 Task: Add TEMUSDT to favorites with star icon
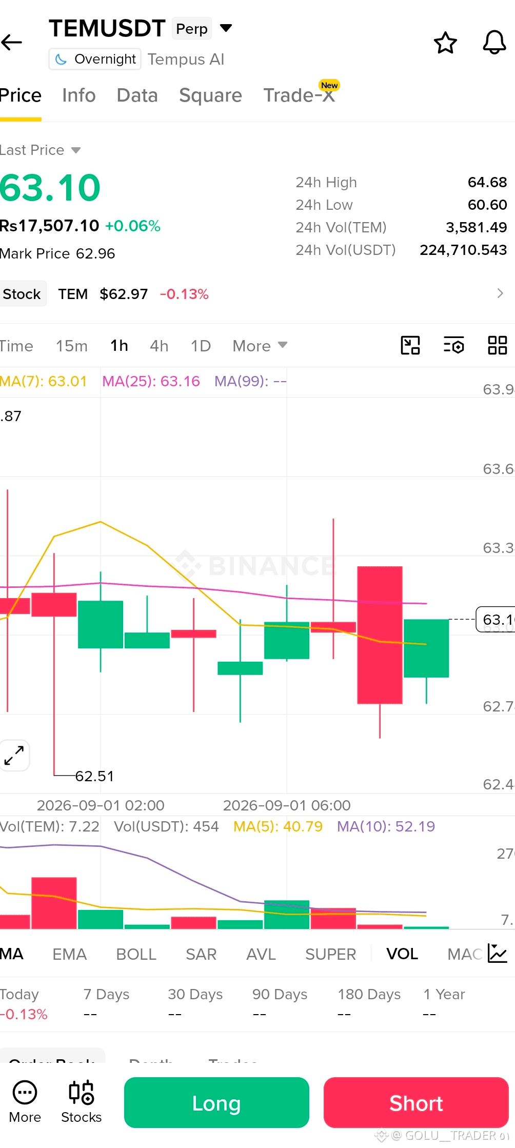[445, 43]
